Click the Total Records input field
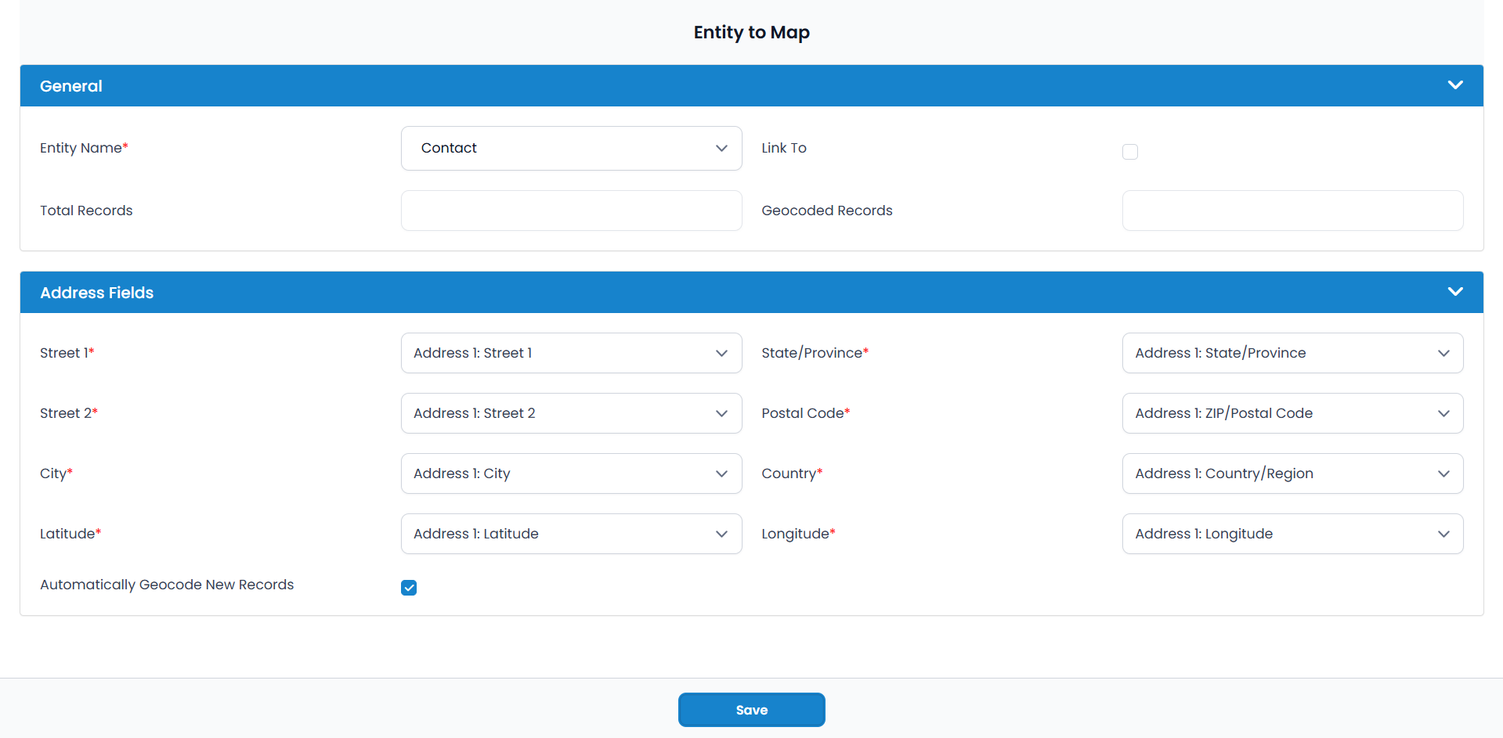This screenshot has width=1503, height=738. click(x=571, y=211)
